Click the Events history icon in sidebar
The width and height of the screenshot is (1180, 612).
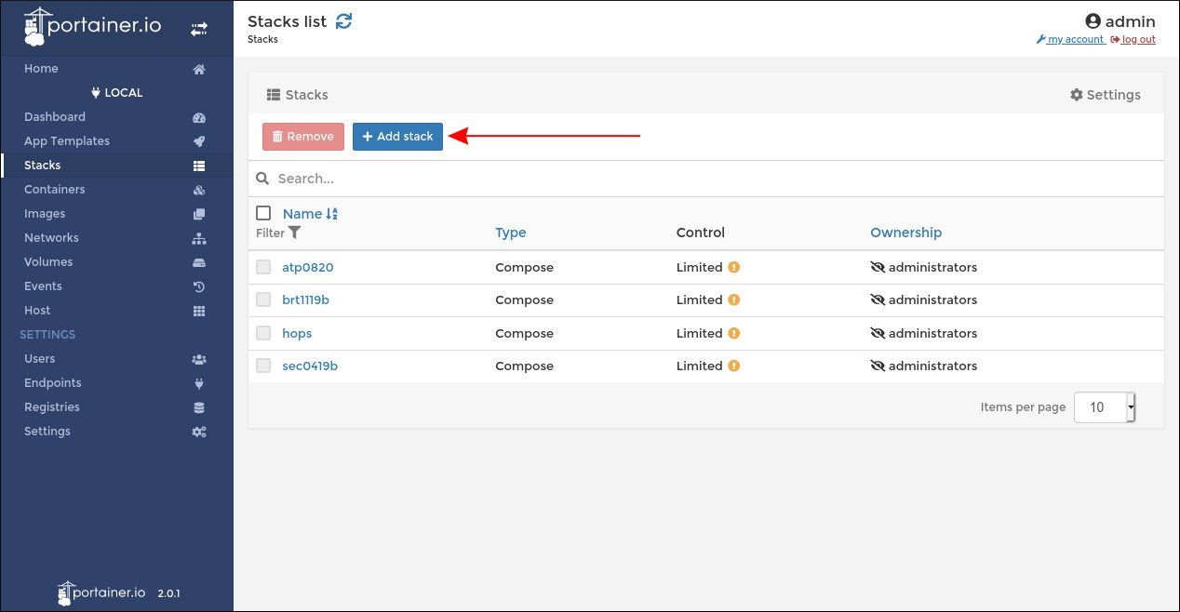click(x=198, y=286)
